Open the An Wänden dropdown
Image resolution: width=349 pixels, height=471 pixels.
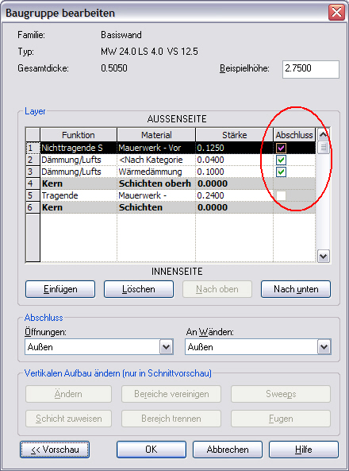pyautogui.click(x=324, y=347)
